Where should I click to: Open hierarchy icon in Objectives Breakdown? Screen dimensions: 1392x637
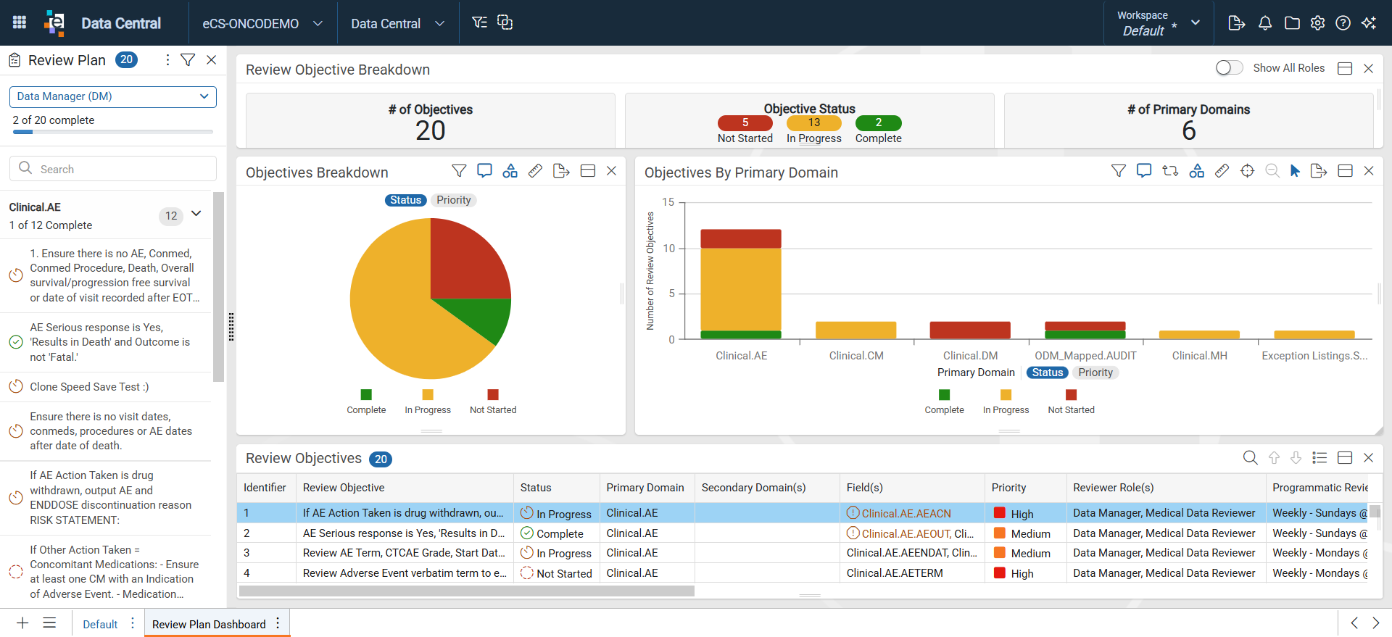(x=510, y=171)
